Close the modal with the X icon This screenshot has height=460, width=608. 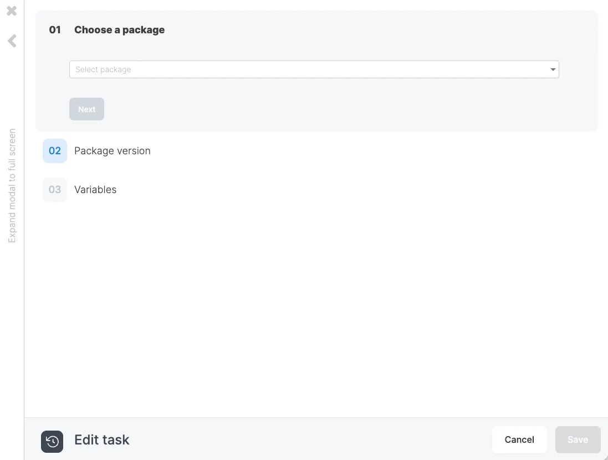tap(12, 11)
